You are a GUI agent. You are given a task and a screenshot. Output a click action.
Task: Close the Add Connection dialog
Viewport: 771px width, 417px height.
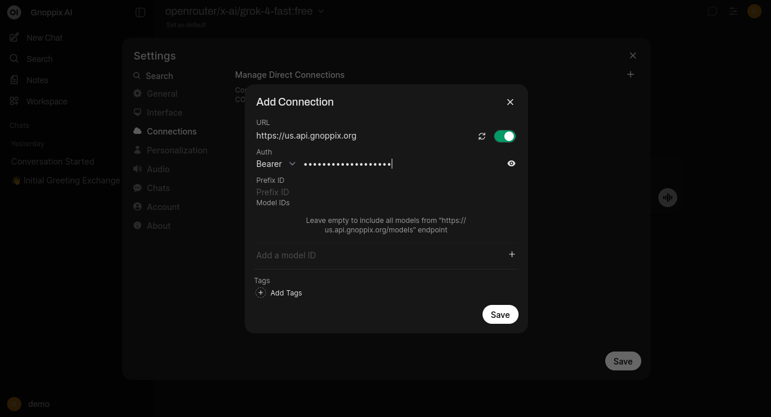(510, 102)
